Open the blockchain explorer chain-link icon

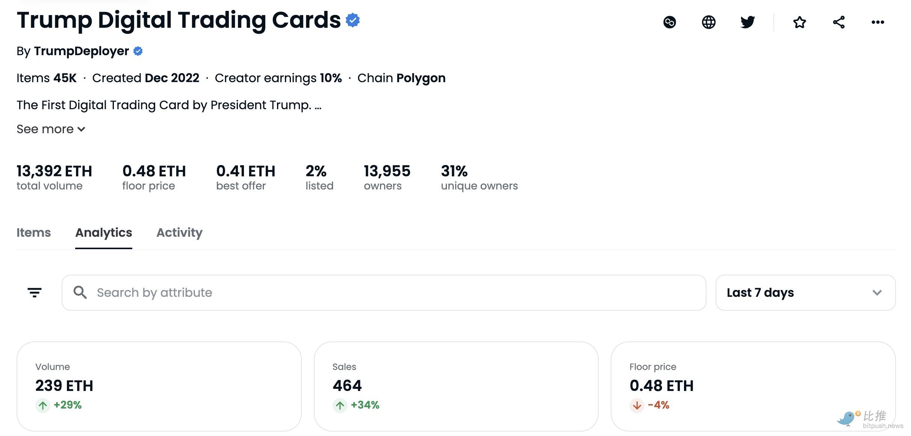coord(669,22)
